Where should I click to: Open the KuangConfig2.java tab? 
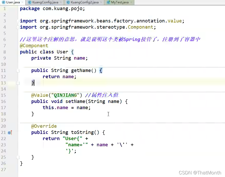pyautogui.click(x=84, y=2)
